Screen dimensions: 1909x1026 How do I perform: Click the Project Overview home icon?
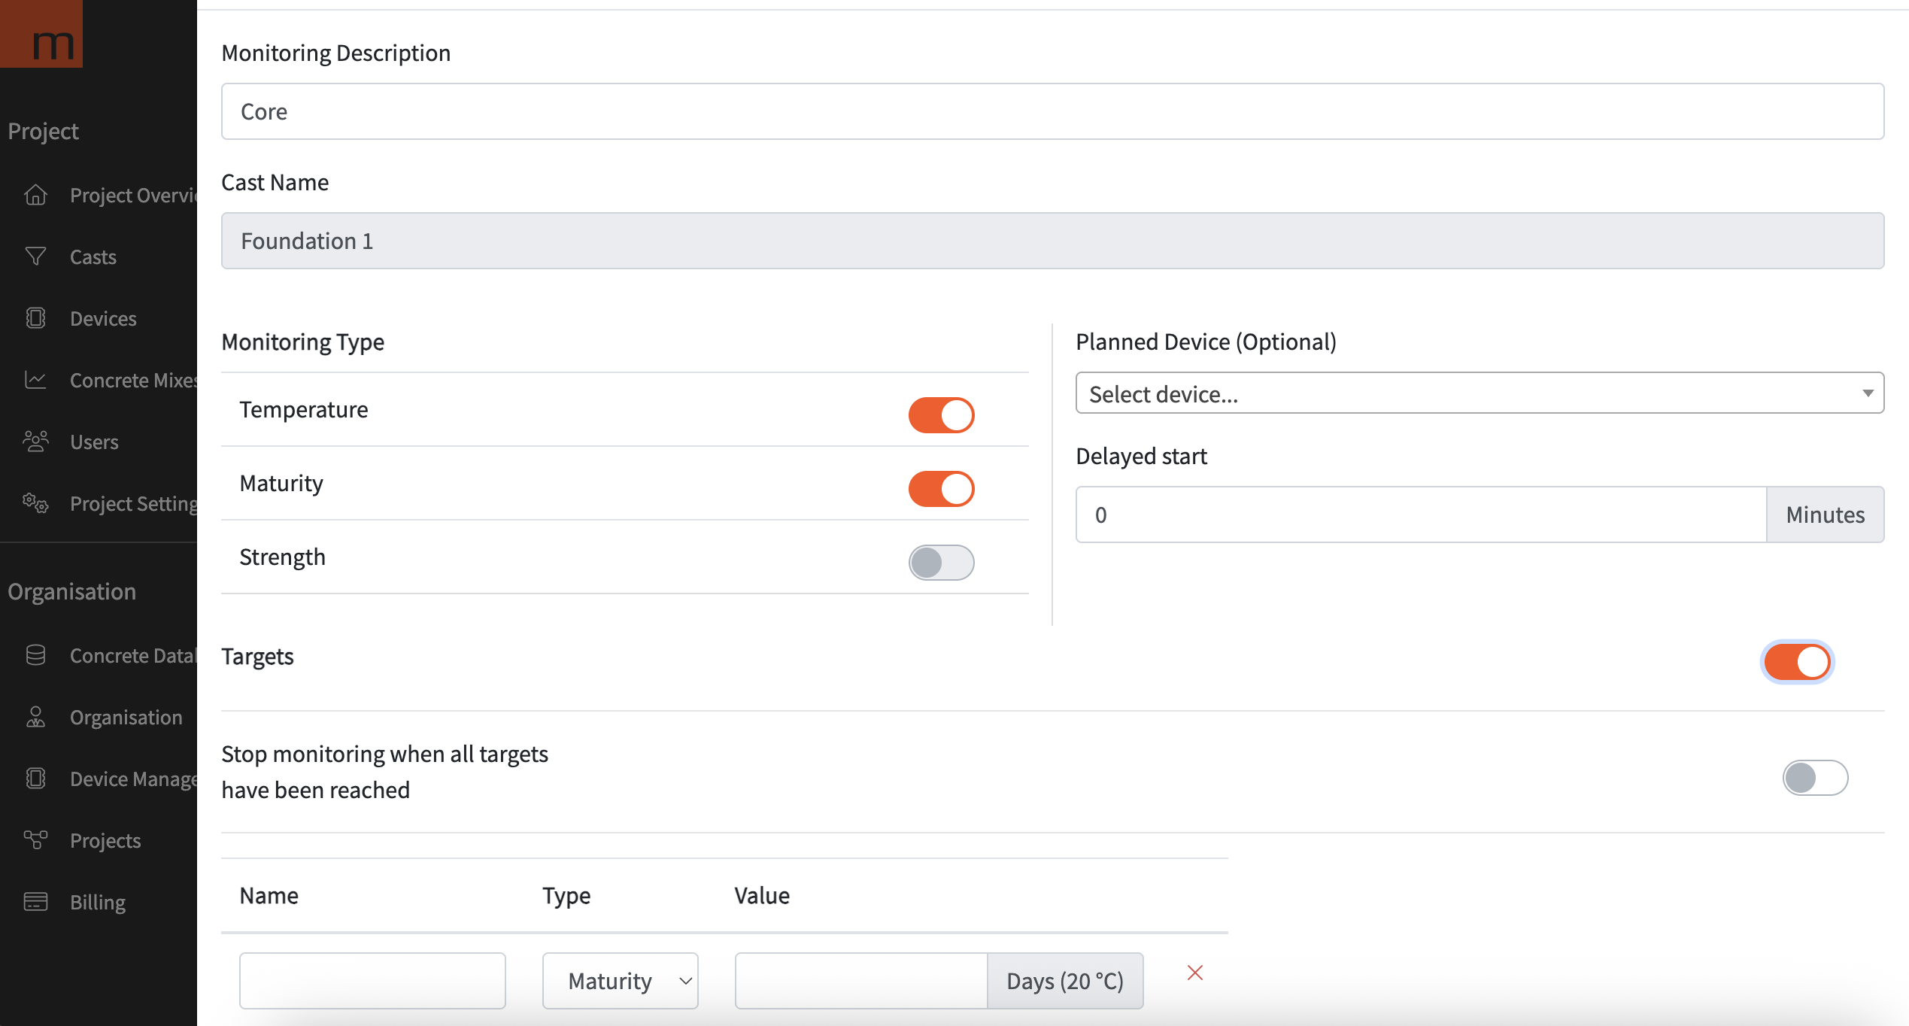click(35, 195)
